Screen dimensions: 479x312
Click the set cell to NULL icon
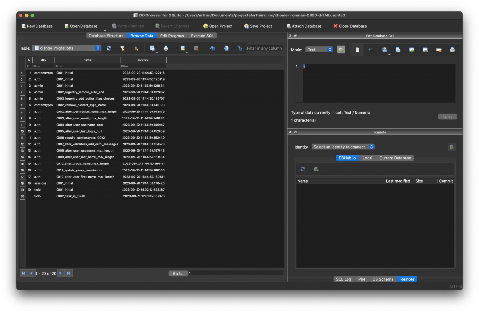[x=439, y=50]
